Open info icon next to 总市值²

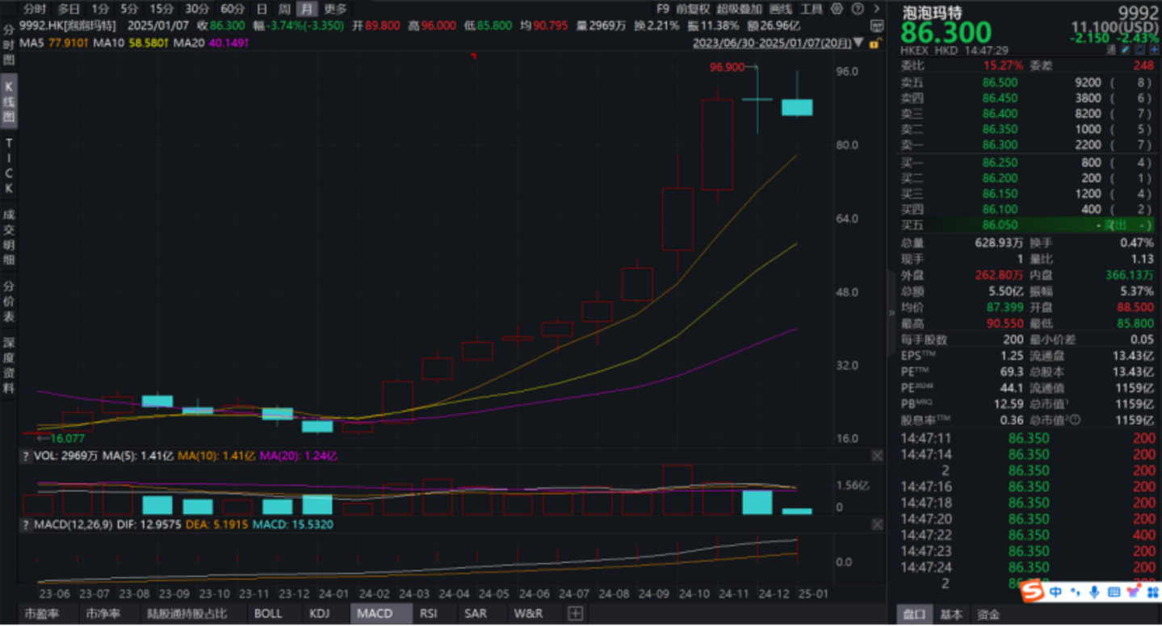click(1074, 420)
